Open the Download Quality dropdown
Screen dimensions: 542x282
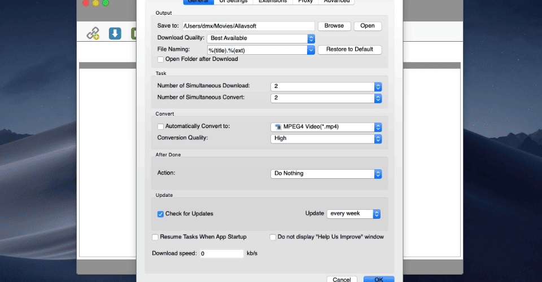pos(261,38)
